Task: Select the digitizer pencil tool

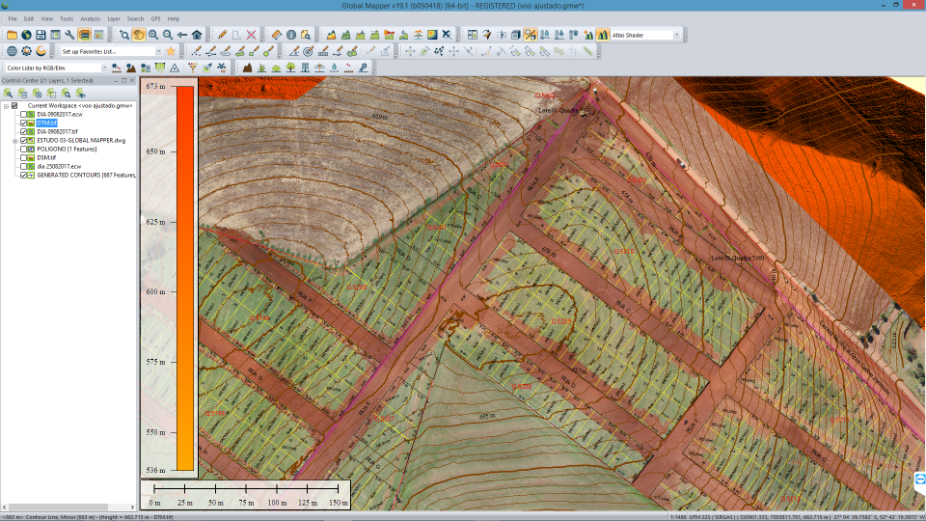Action: click(222, 35)
